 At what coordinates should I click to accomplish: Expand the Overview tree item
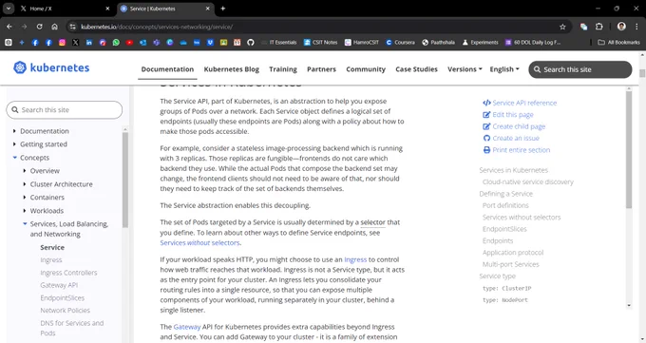click(x=25, y=171)
